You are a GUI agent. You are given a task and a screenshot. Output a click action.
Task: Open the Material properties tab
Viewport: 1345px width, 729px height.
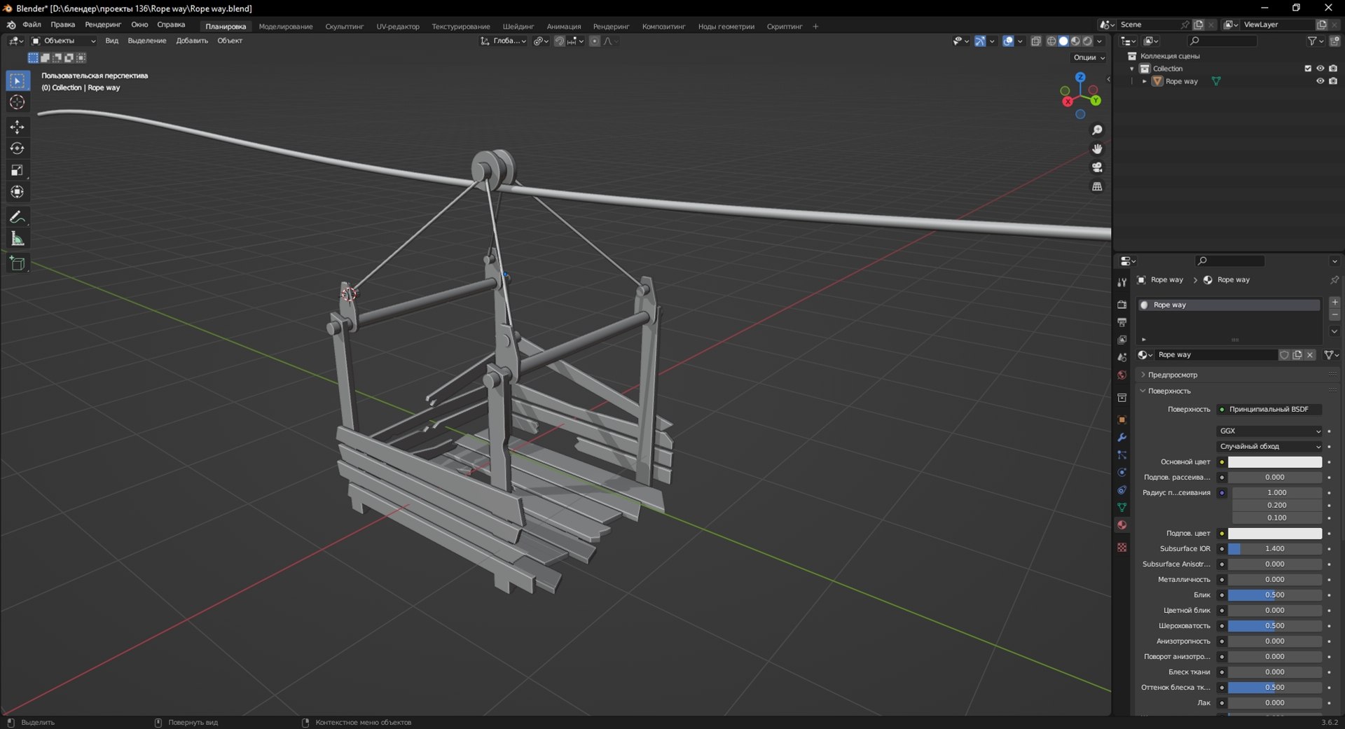1122,525
